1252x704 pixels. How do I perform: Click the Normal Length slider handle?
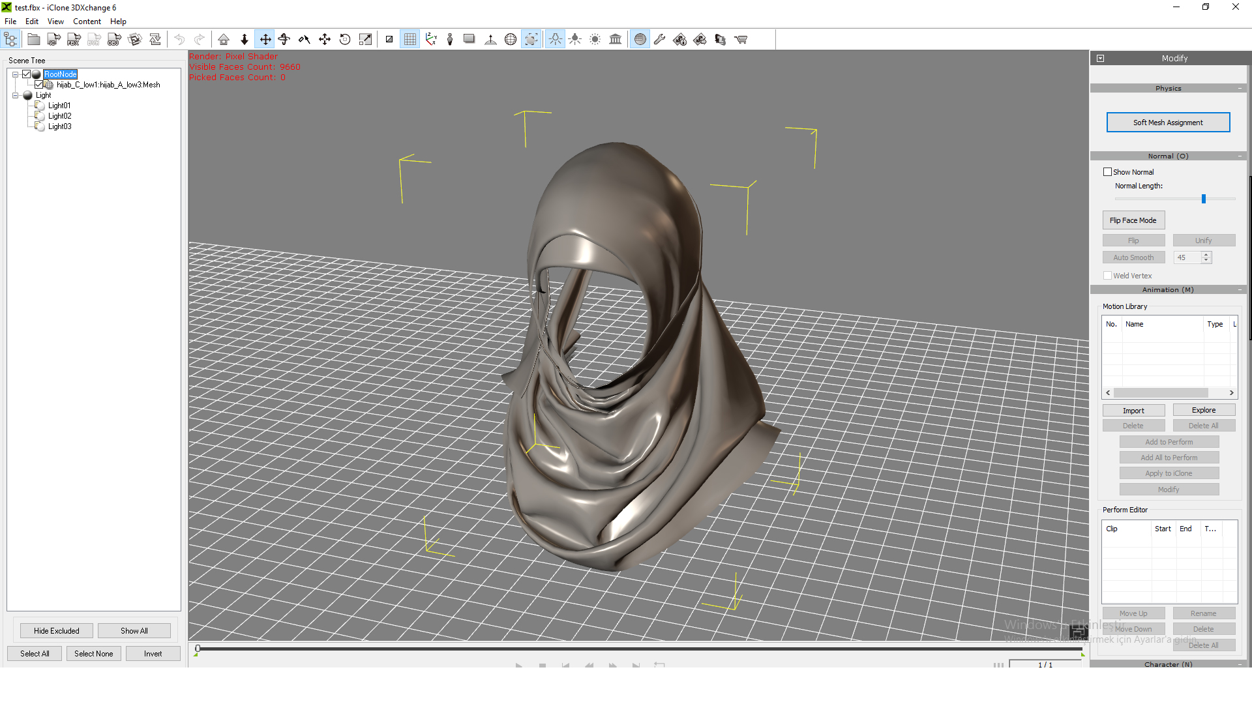tap(1204, 199)
